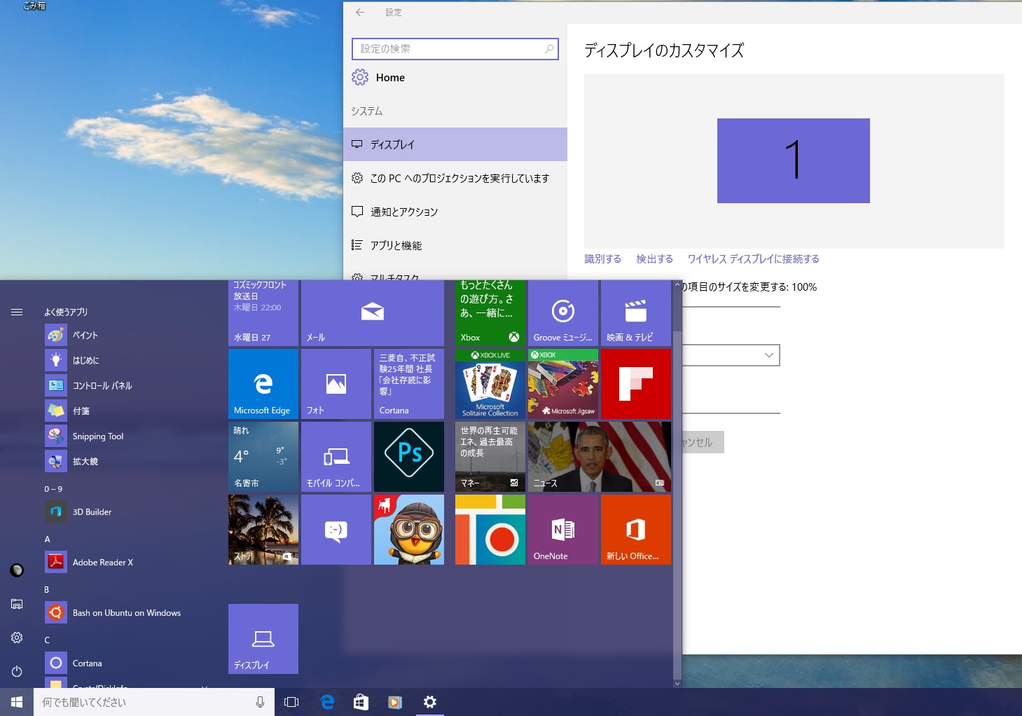Open the Cortana news tile
The height and width of the screenshot is (716, 1022).
[409, 384]
